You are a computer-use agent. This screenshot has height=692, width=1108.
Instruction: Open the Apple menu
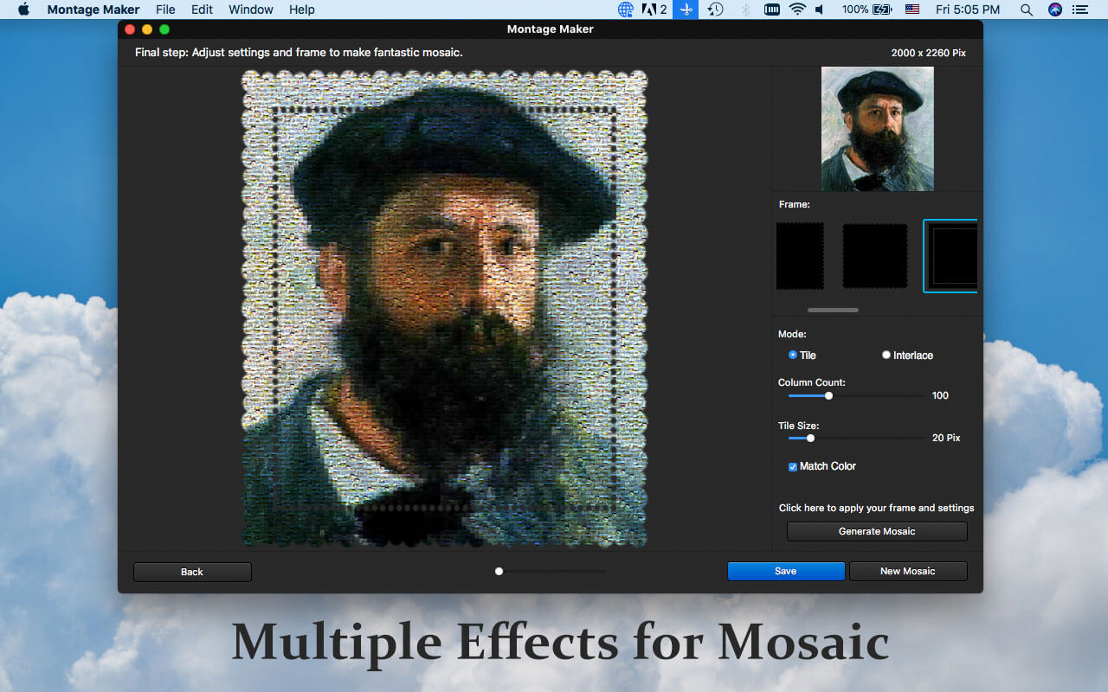click(23, 10)
